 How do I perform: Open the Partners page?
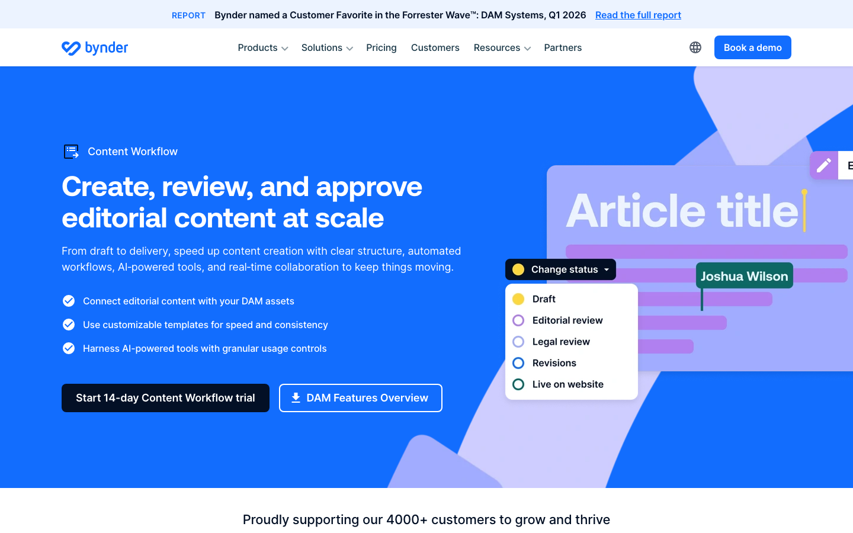563,47
